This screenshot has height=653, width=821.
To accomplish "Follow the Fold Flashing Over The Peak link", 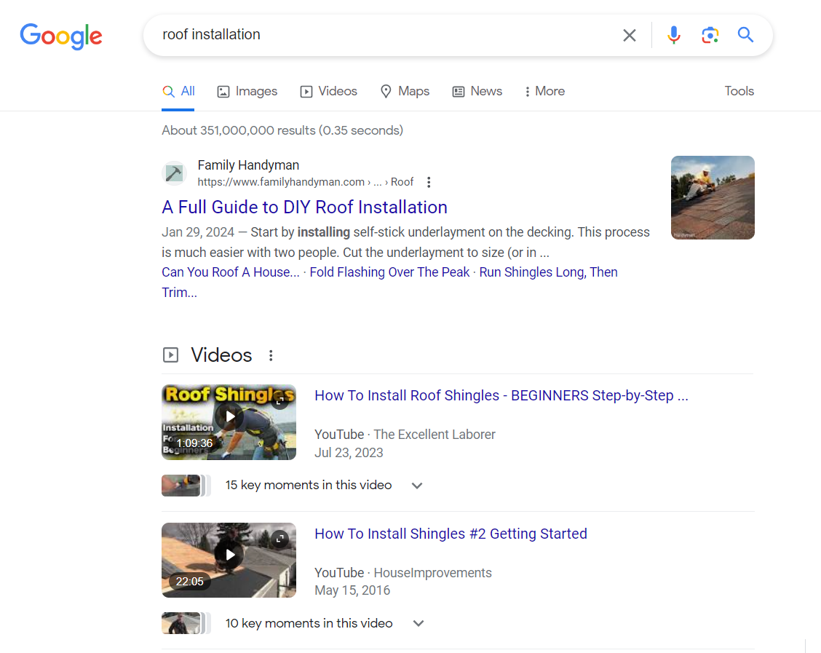I will (389, 272).
